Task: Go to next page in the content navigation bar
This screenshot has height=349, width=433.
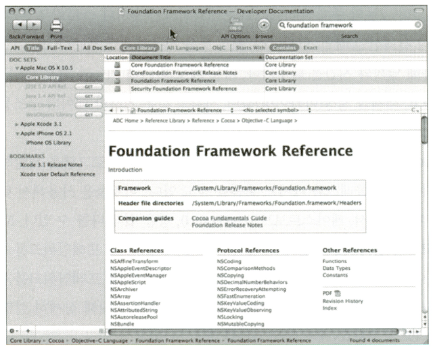Action: click(122, 110)
